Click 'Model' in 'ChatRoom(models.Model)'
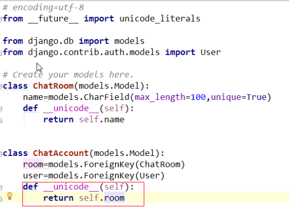This screenshot has width=289, height=214. 127,86
